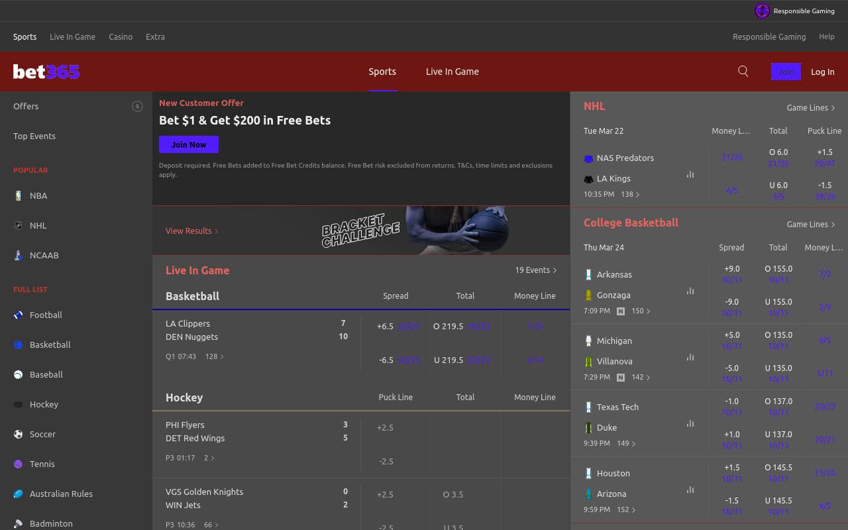The width and height of the screenshot is (848, 530).
Task: Select Over 219.5 total for Clippers game
Action: click(x=462, y=327)
